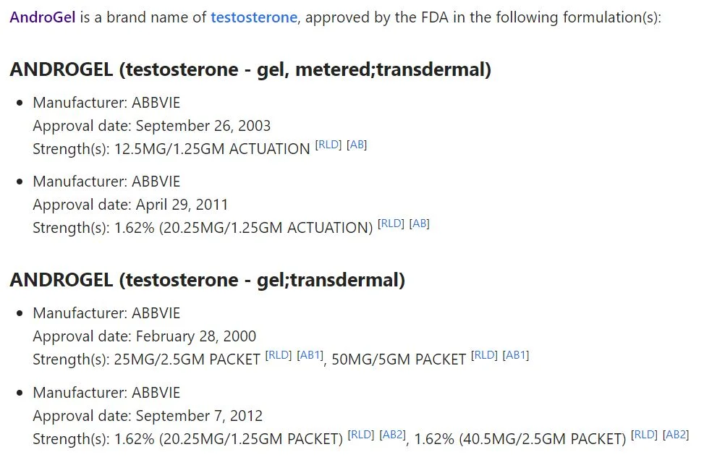704x460 pixels.
Task: Open RLD reference for 20.25MG/1.25GM ACTUATION
Action: (x=391, y=224)
